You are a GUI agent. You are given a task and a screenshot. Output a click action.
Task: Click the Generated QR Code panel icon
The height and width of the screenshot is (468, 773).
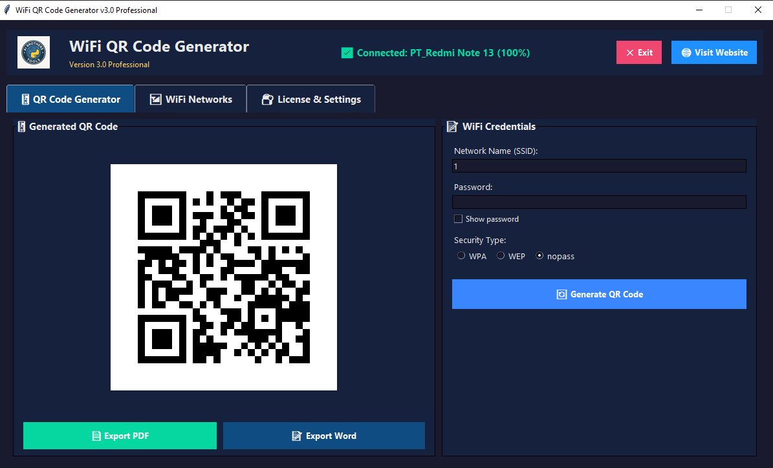point(21,127)
